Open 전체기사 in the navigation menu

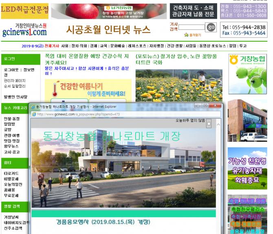(52, 46)
